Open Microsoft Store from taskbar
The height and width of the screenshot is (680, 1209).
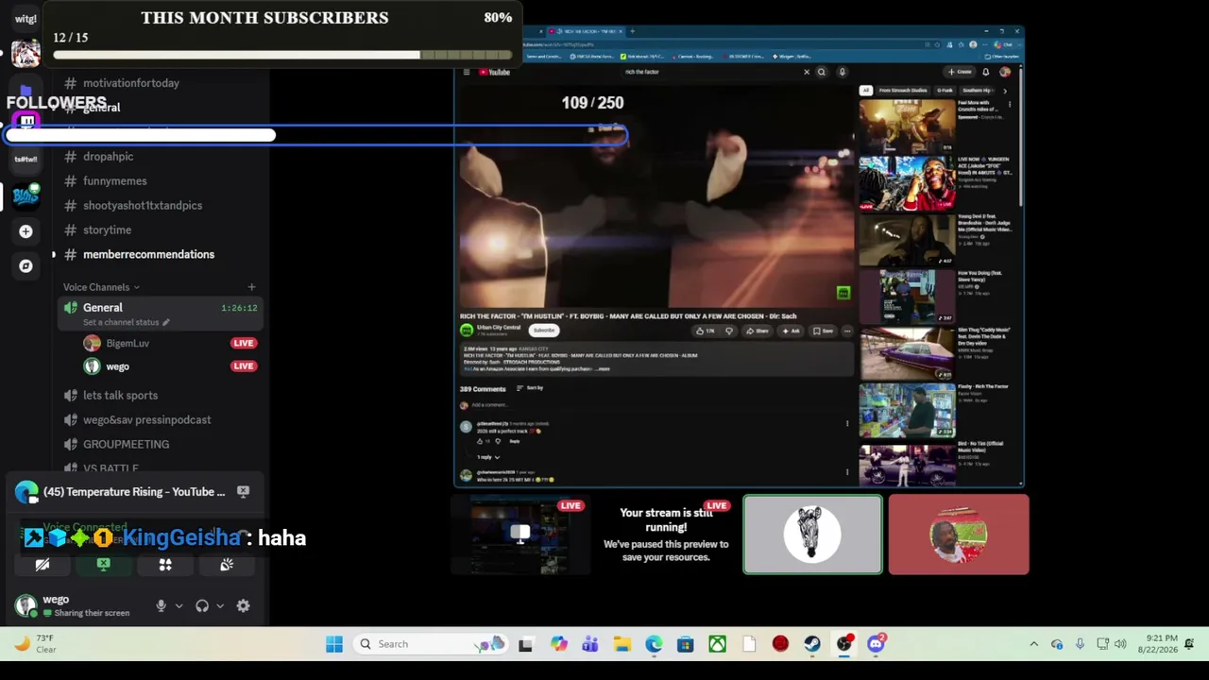[x=685, y=644]
